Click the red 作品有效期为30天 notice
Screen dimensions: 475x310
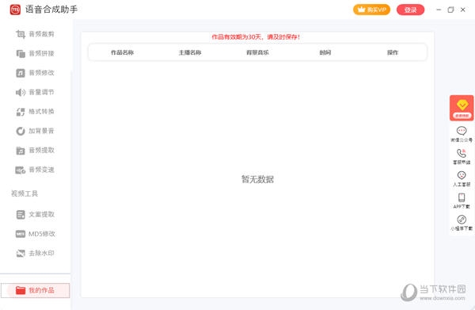256,37
